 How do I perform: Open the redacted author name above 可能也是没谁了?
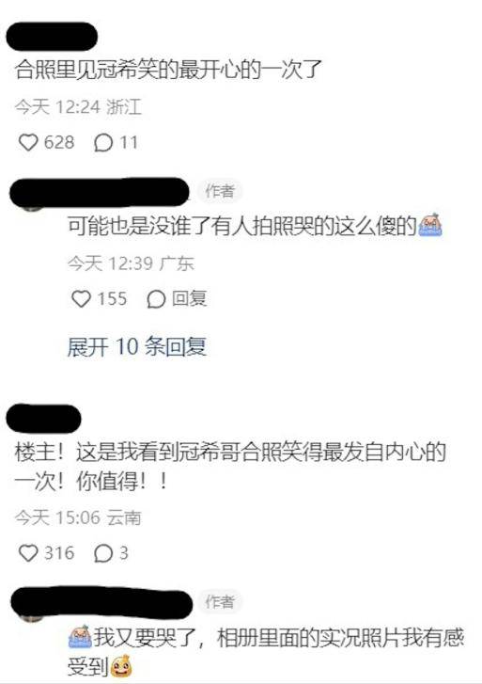100,192
